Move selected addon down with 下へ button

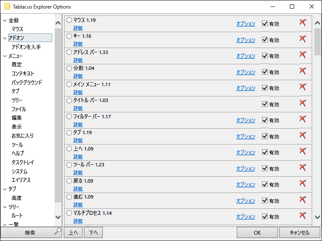pos(93,232)
